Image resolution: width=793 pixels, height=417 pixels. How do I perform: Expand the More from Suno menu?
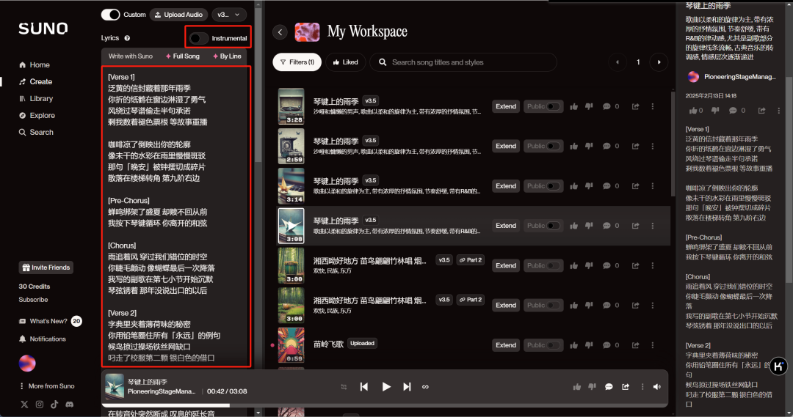[x=46, y=386]
